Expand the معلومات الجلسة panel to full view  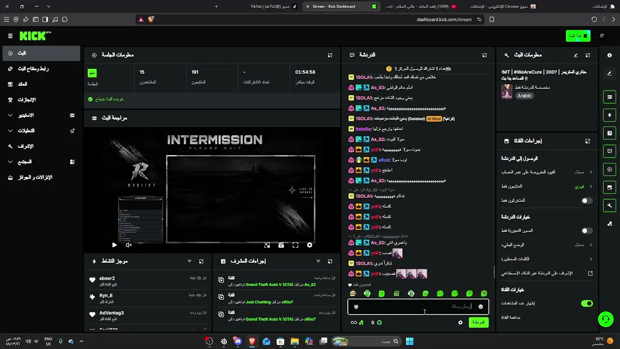click(x=330, y=55)
